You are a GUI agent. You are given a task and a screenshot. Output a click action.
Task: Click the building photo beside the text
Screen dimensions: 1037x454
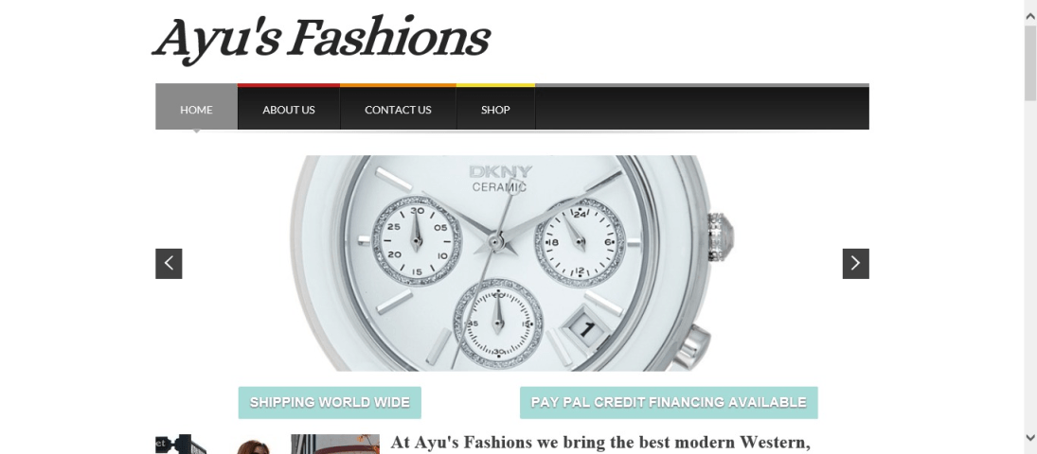pos(335,445)
